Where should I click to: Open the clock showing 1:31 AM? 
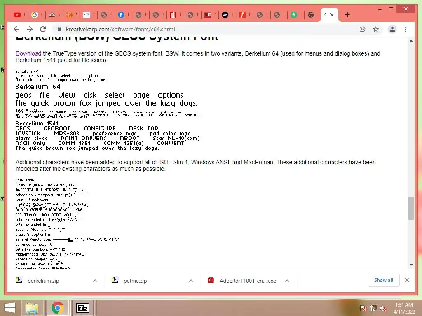click(404, 308)
